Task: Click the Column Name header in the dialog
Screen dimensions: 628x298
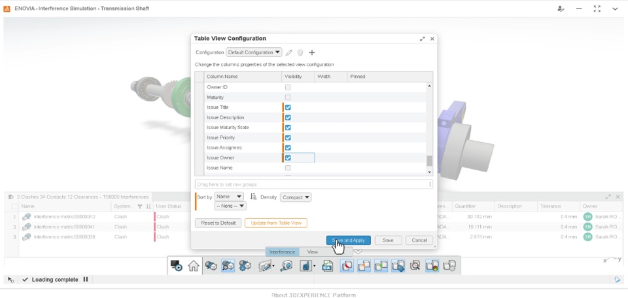Action: pos(243,77)
